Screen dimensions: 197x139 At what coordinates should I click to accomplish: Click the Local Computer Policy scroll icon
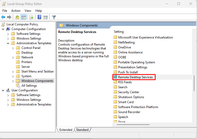click(3, 24)
